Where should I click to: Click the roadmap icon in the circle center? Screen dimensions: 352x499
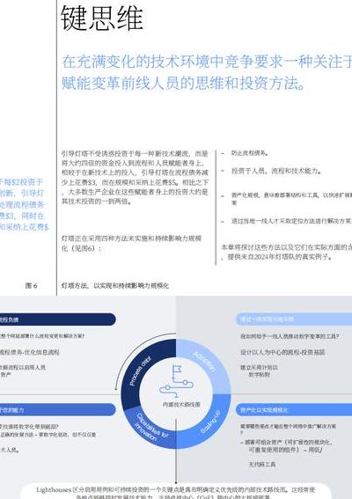click(176, 381)
